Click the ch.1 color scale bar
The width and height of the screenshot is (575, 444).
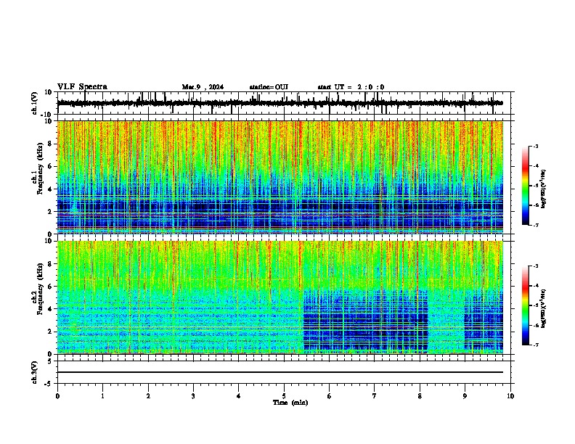[x=526, y=186]
